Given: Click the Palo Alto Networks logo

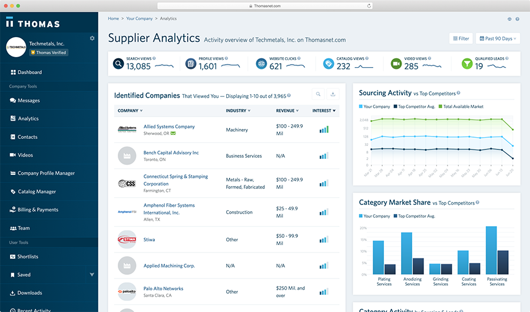Looking at the screenshot, I should (127, 291).
